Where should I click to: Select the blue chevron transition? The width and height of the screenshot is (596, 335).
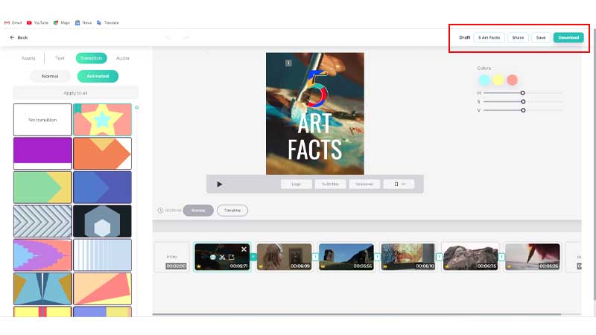point(102,188)
